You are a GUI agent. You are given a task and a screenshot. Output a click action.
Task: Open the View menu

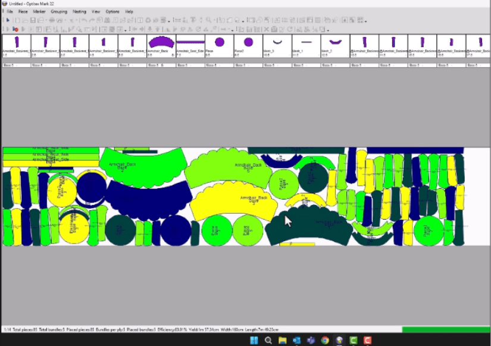point(95,11)
